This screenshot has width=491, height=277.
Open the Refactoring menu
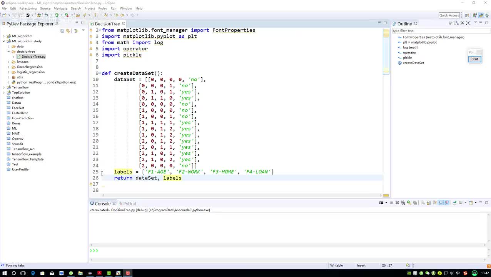[28, 8]
